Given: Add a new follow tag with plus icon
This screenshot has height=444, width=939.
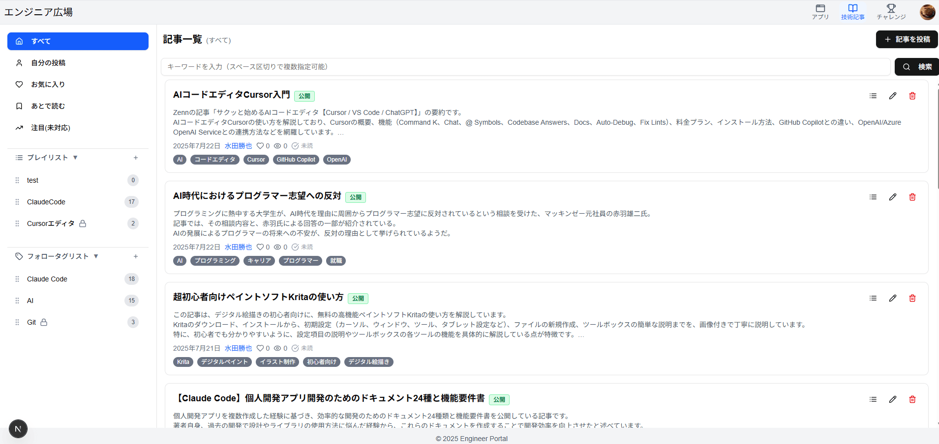Looking at the screenshot, I should pos(136,256).
